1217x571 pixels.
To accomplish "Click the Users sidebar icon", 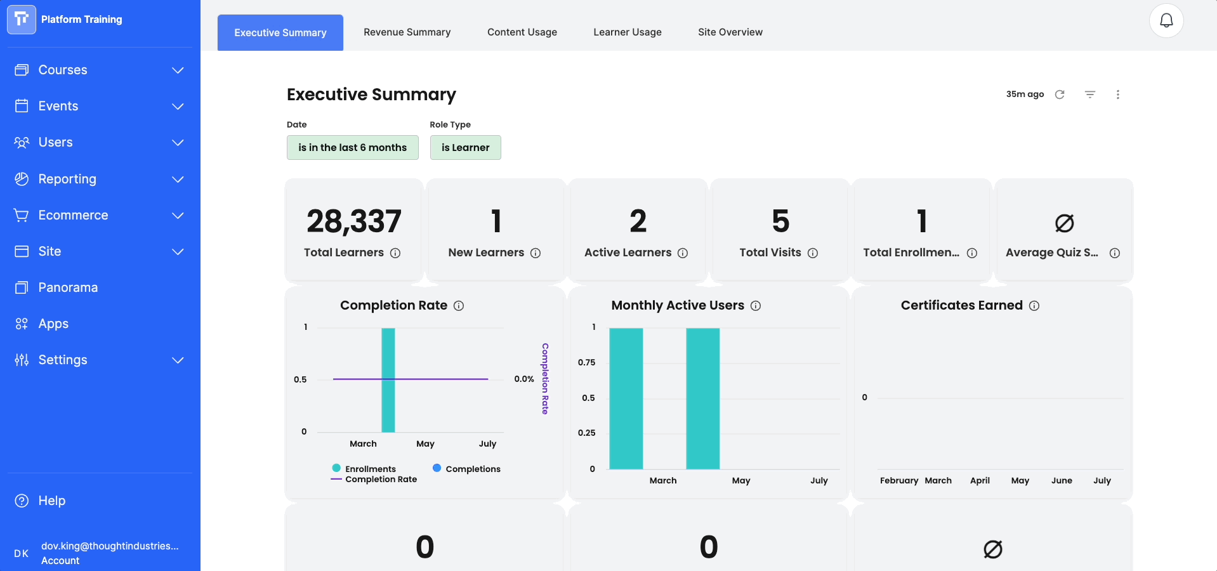I will (x=22, y=142).
